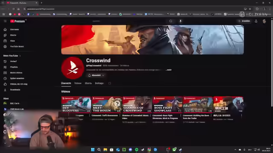This screenshot has width=273, height=153.
Task: Bookmark this page star icon
Action: click(x=250, y=9)
